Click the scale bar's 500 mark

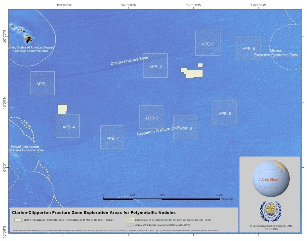coord(132,195)
